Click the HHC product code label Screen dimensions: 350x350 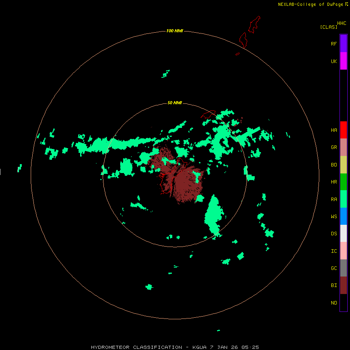point(341,23)
